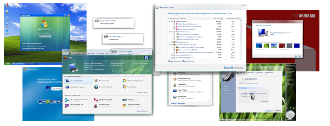Click Install now in Install Windows

(45, 37)
